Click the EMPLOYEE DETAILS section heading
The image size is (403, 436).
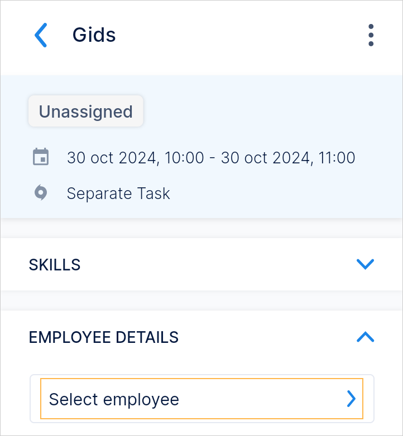coord(104,337)
